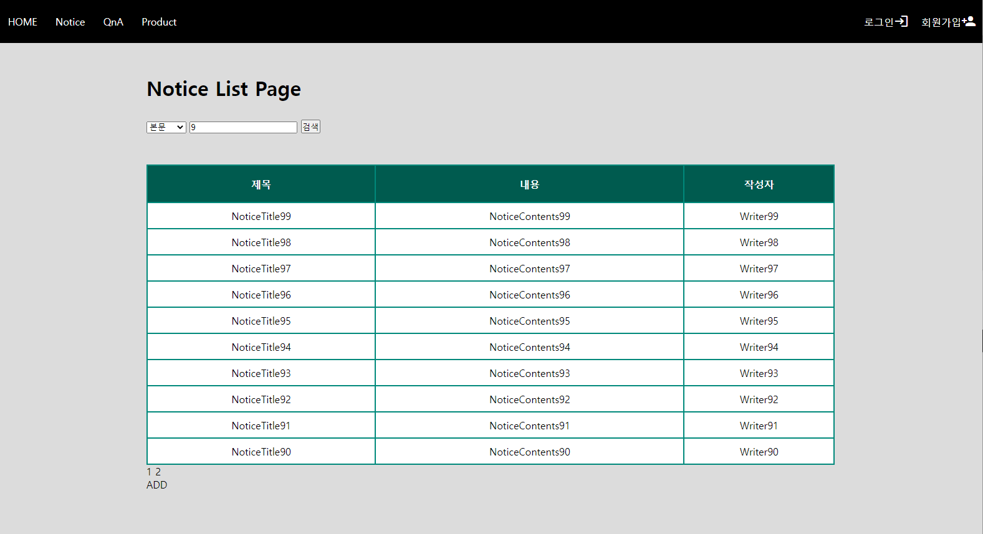Click the Writer91 cell
The image size is (983, 534).
click(759, 426)
